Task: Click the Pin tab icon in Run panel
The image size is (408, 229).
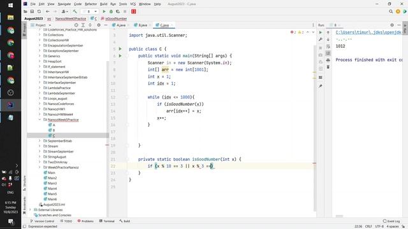Action: click(x=321, y=86)
